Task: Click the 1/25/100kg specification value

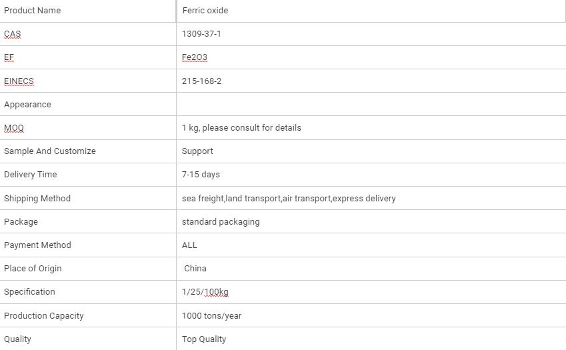Action: click(205, 291)
